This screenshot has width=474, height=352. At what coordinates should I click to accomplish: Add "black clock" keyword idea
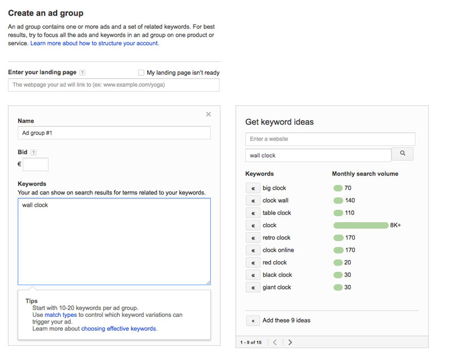[253, 275]
